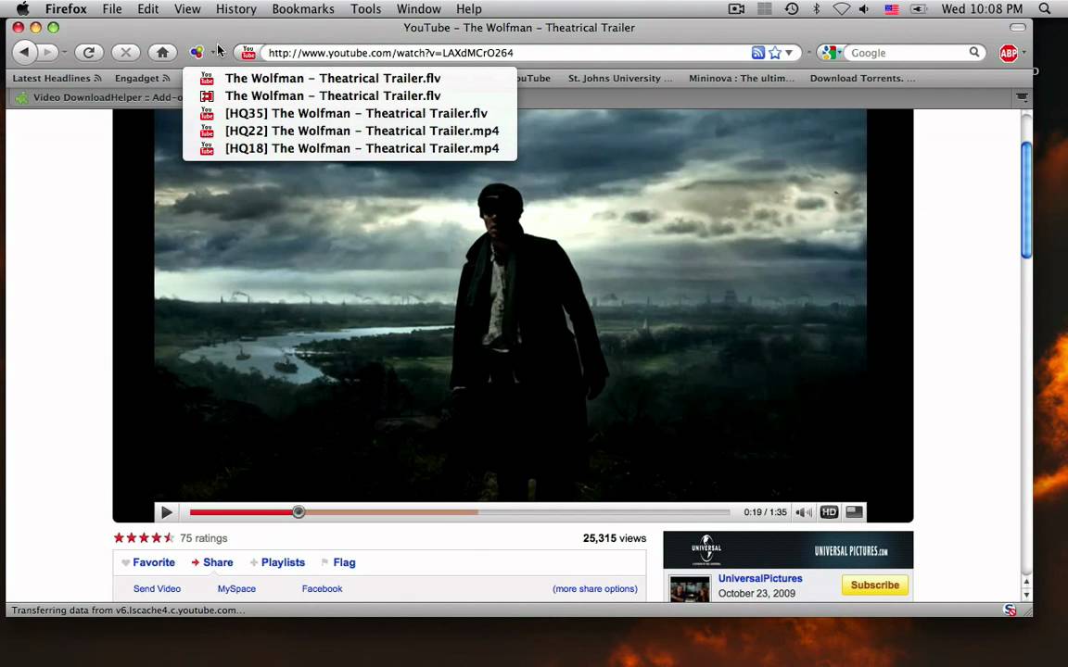The image size is (1068, 667).
Task: Open the Tools menu
Action: click(x=366, y=9)
